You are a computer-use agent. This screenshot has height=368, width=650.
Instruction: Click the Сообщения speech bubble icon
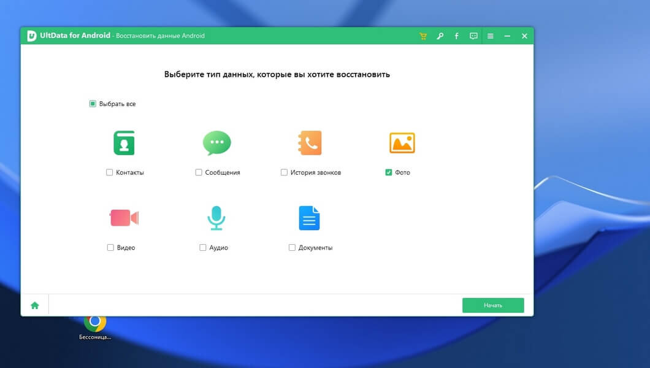(x=217, y=143)
